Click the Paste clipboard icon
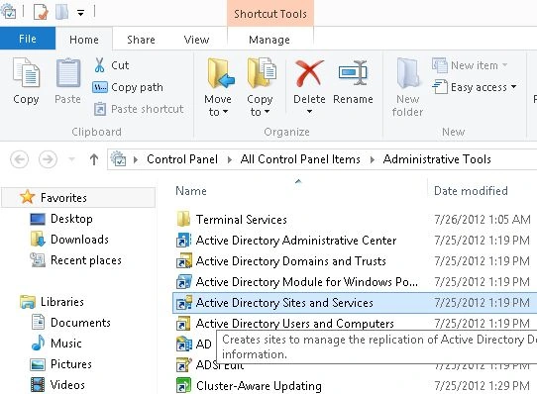The image size is (537, 394). 67,73
